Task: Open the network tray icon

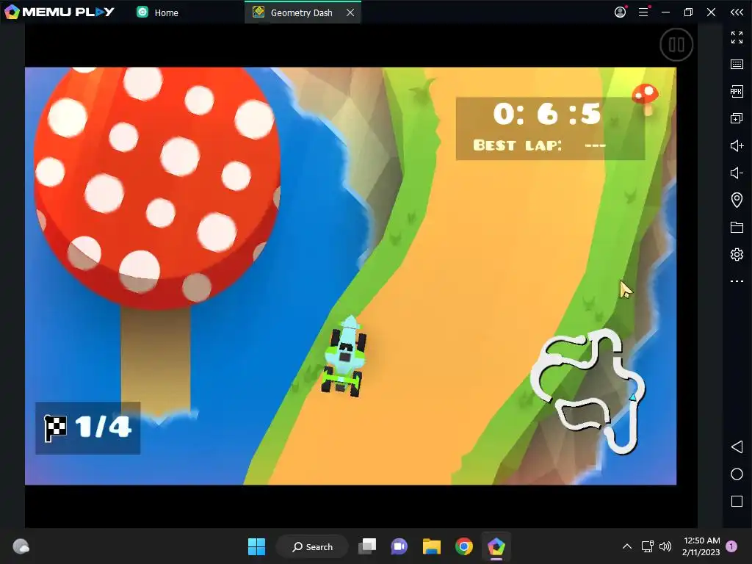Action: click(648, 546)
